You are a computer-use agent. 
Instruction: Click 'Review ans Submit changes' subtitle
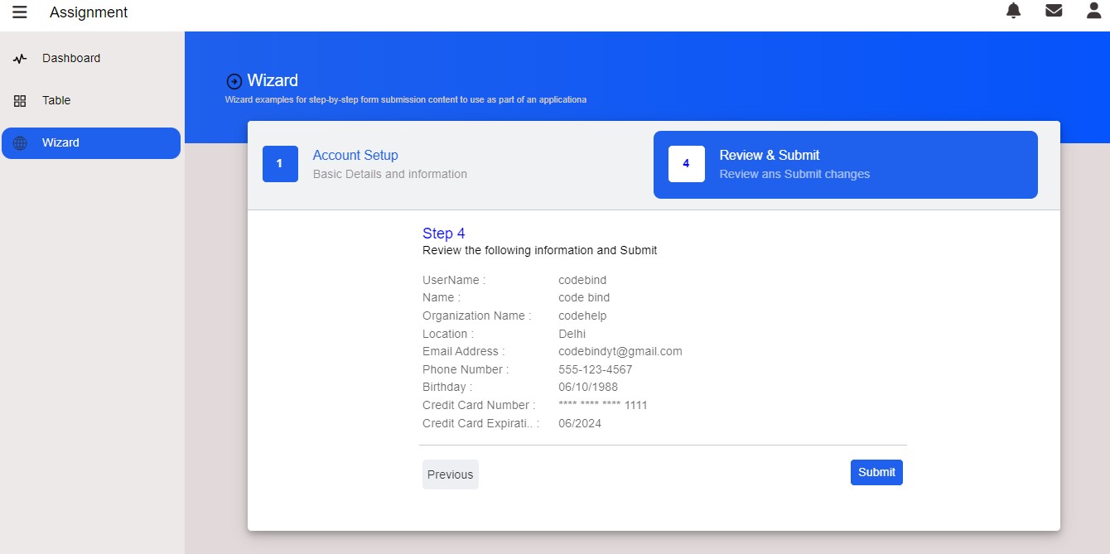click(x=794, y=174)
